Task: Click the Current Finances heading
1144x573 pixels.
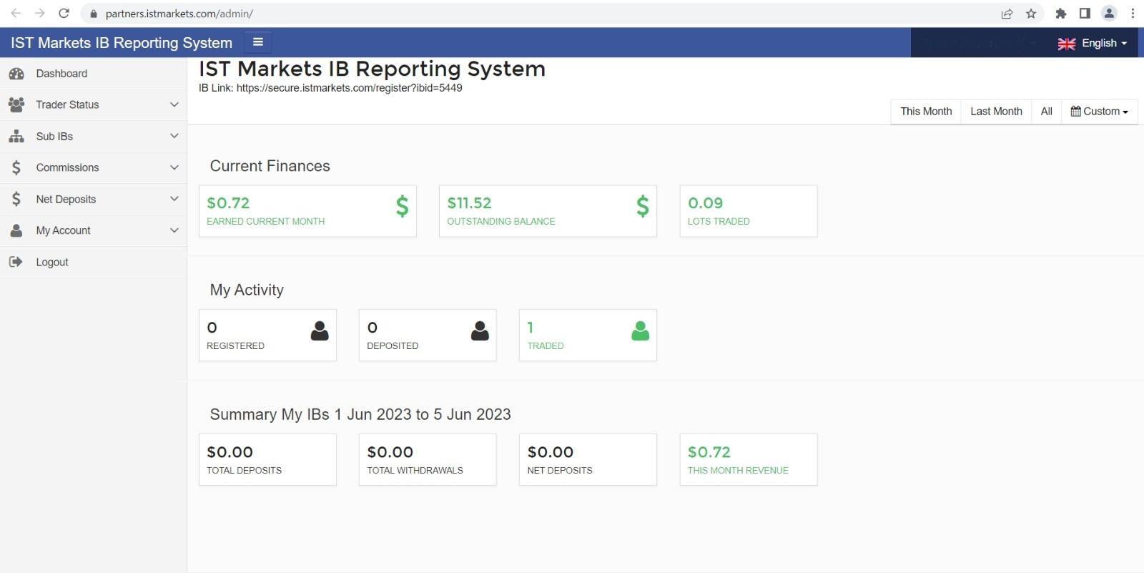Action: coord(270,166)
